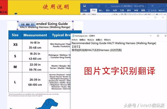This screenshot has width=167, height=109.
Task: Switch to the 邮件 ribbon tab
Action: click(x=129, y=10)
